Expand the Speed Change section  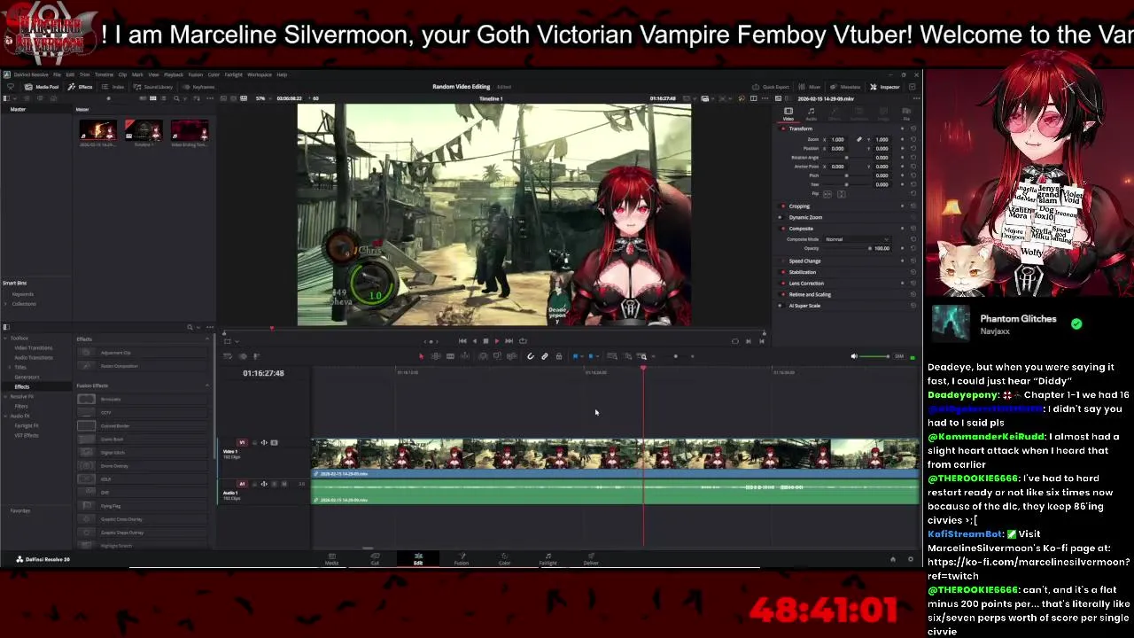(804, 261)
